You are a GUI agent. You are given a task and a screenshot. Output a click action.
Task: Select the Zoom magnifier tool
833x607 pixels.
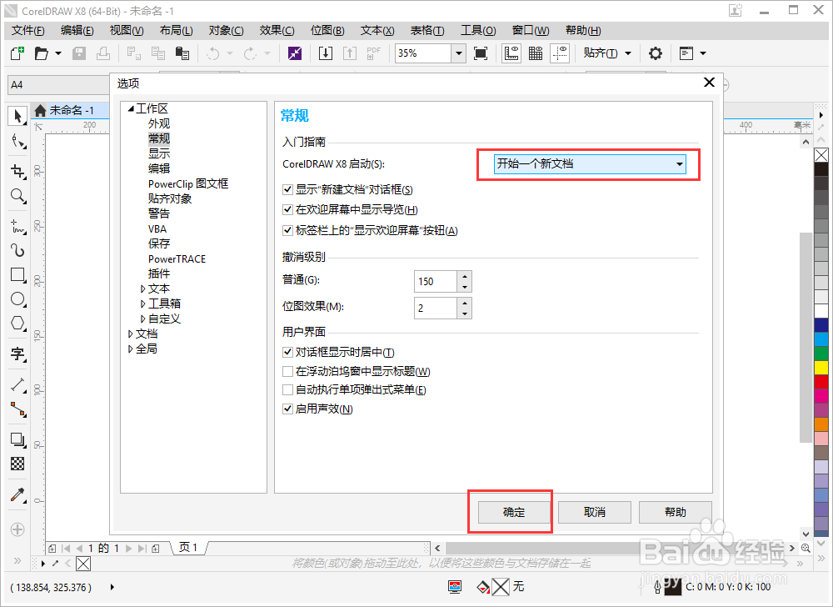tap(18, 196)
